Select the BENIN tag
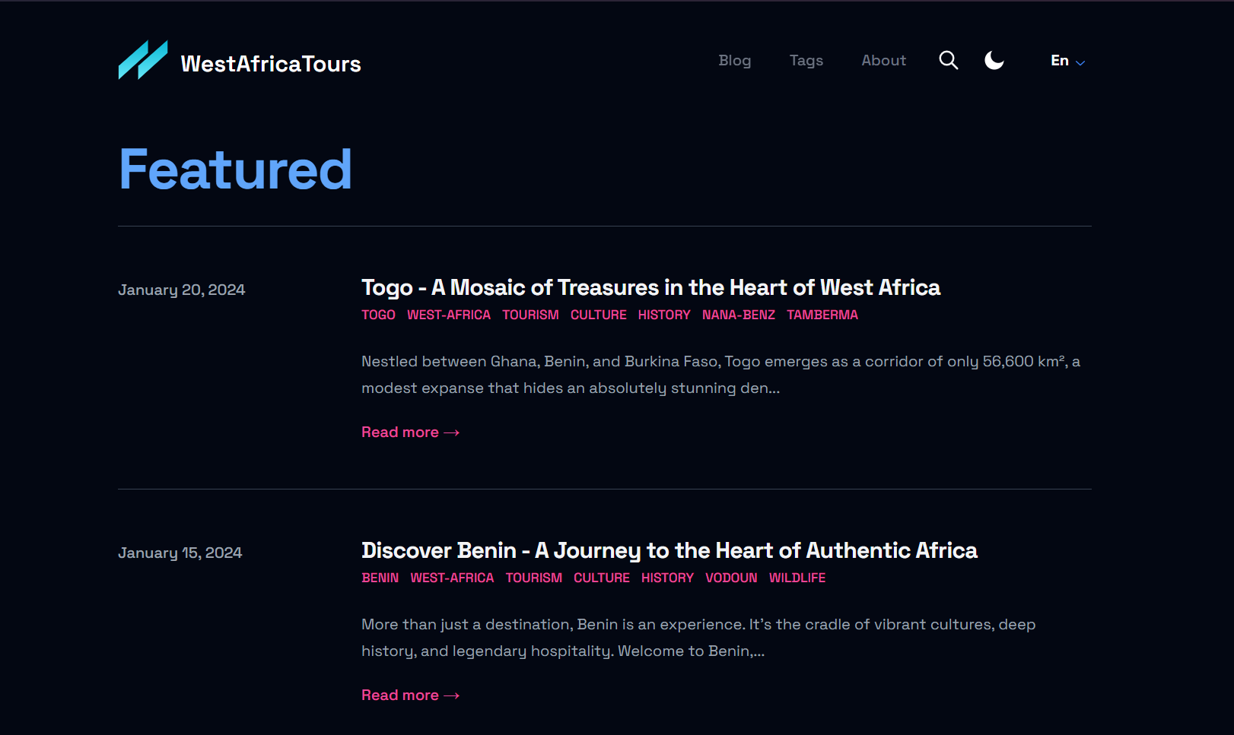 (x=380, y=578)
